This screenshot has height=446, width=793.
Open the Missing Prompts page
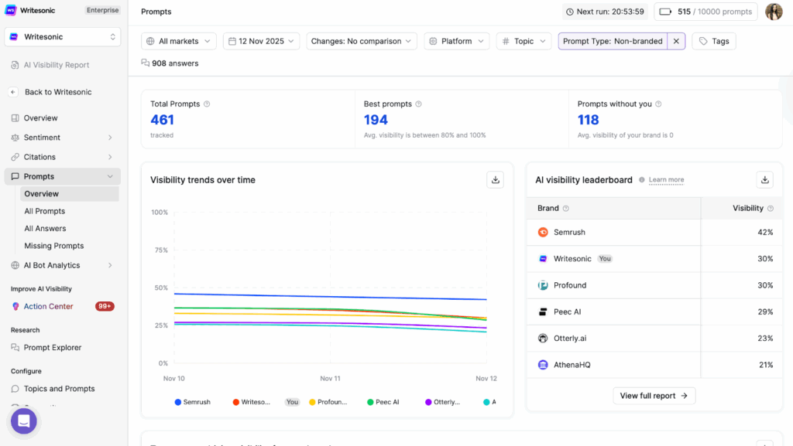[53, 246]
